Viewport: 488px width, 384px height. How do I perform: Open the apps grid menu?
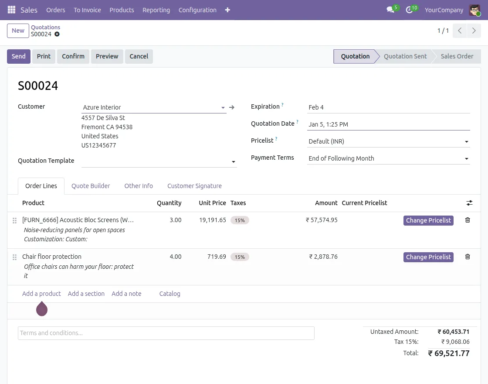[11, 10]
